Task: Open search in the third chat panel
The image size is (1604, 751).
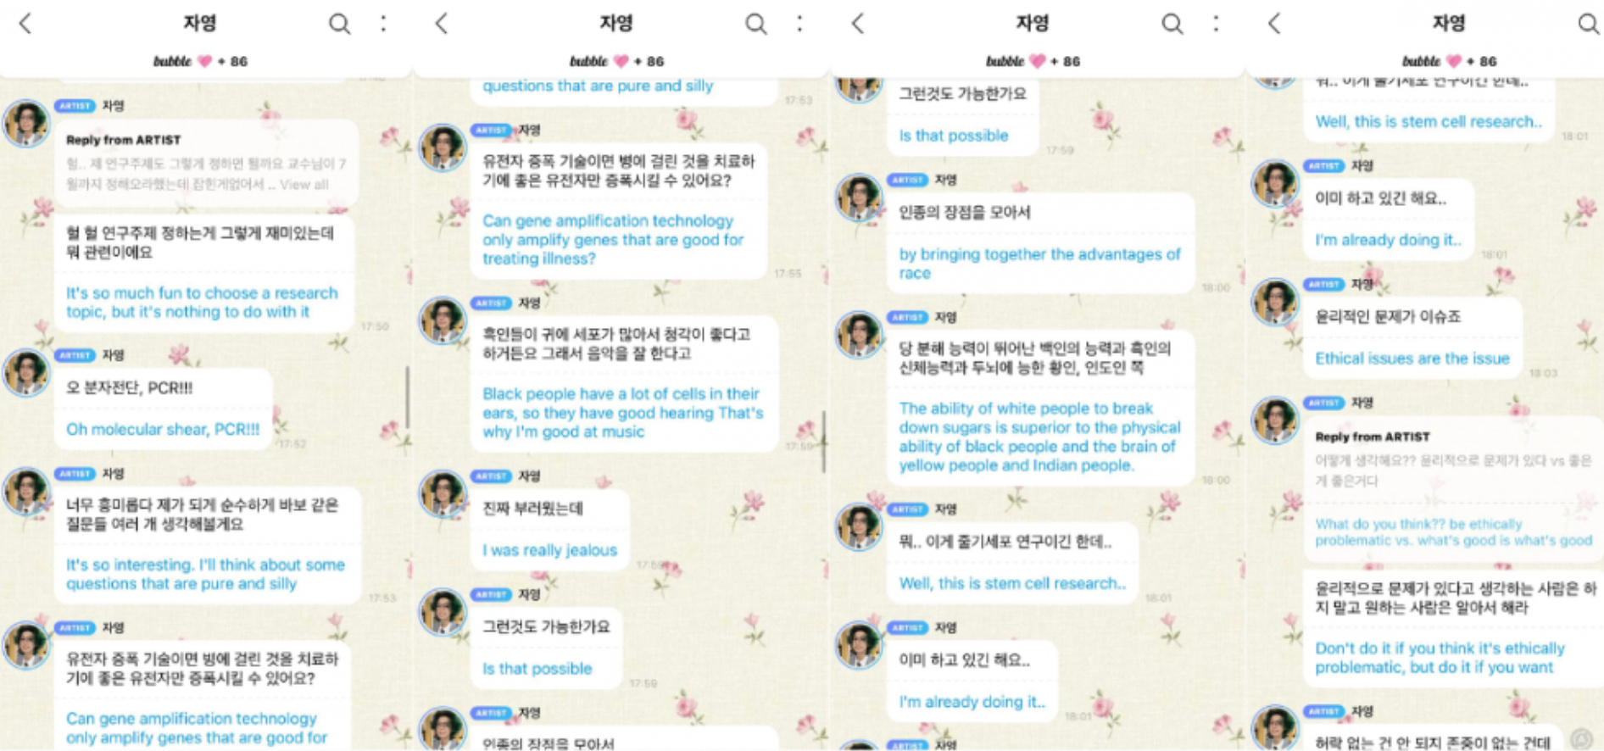Action: pyautogui.click(x=1172, y=24)
